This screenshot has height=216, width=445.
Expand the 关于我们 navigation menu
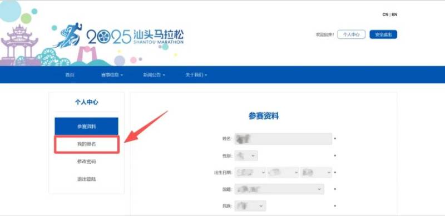coord(196,75)
